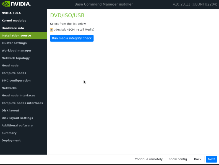The height and width of the screenshot is (165, 219).
Task: Open the Workload manager step
Action: [17, 50]
